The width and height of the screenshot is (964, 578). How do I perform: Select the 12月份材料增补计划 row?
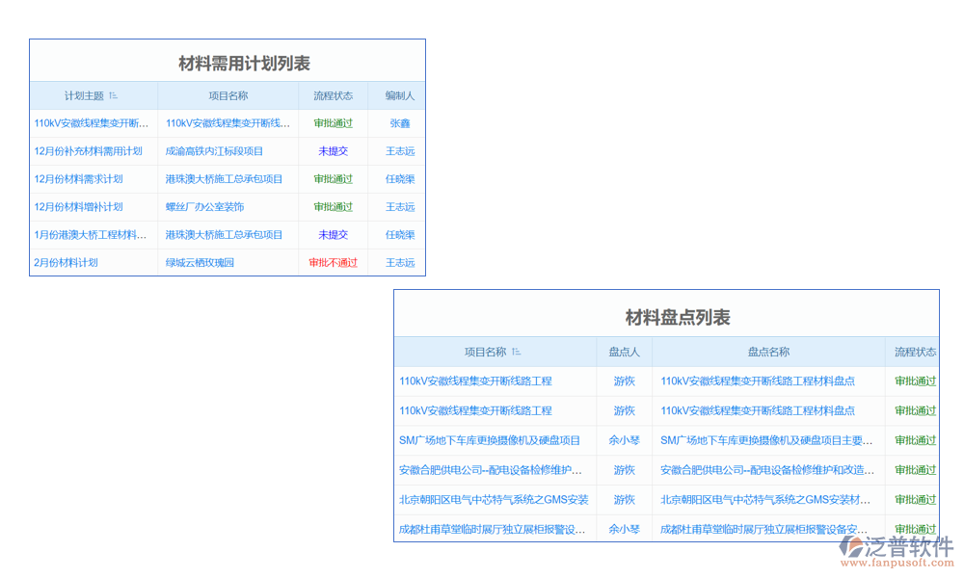(78, 207)
